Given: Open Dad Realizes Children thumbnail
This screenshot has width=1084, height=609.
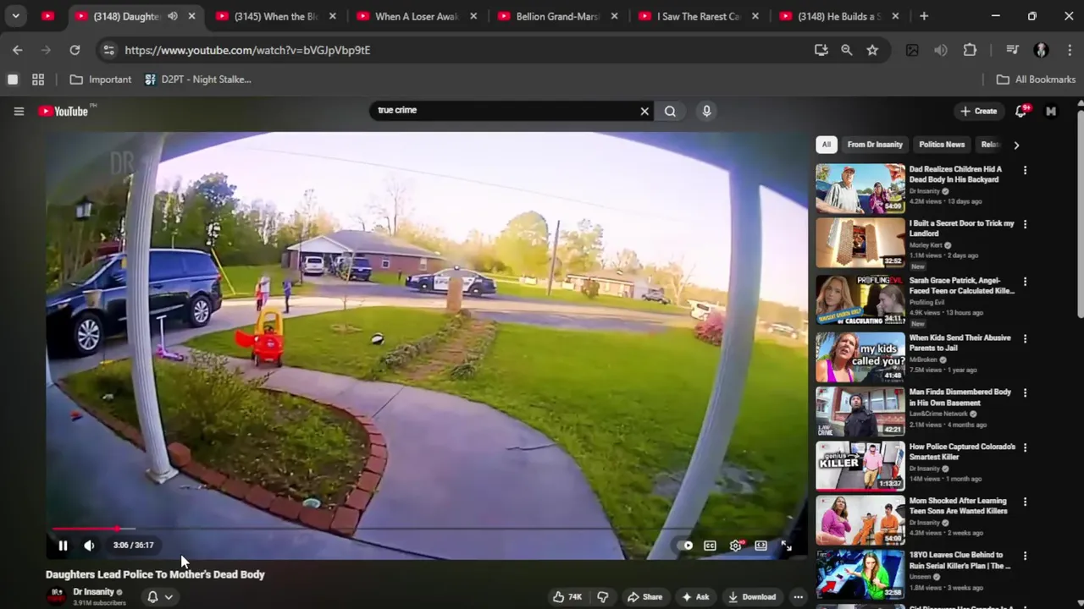Looking at the screenshot, I should click(860, 189).
